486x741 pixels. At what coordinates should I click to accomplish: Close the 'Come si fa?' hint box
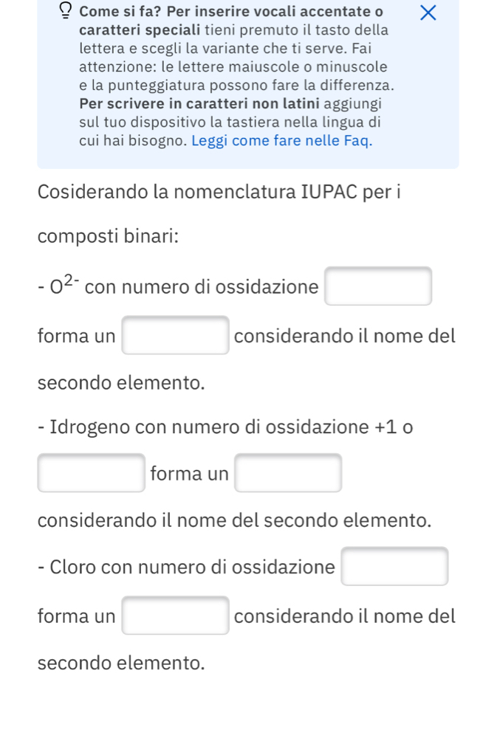[x=428, y=13]
